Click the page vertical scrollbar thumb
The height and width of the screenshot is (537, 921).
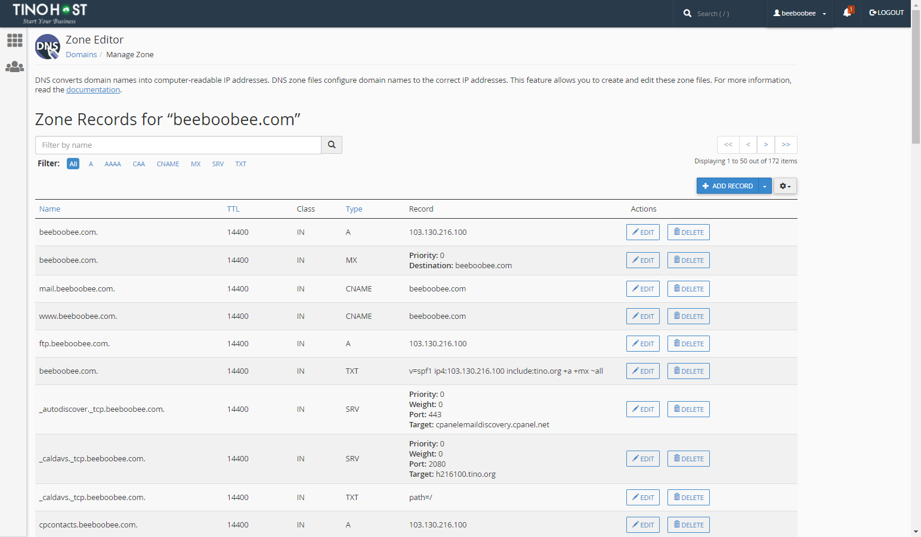[x=916, y=76]
